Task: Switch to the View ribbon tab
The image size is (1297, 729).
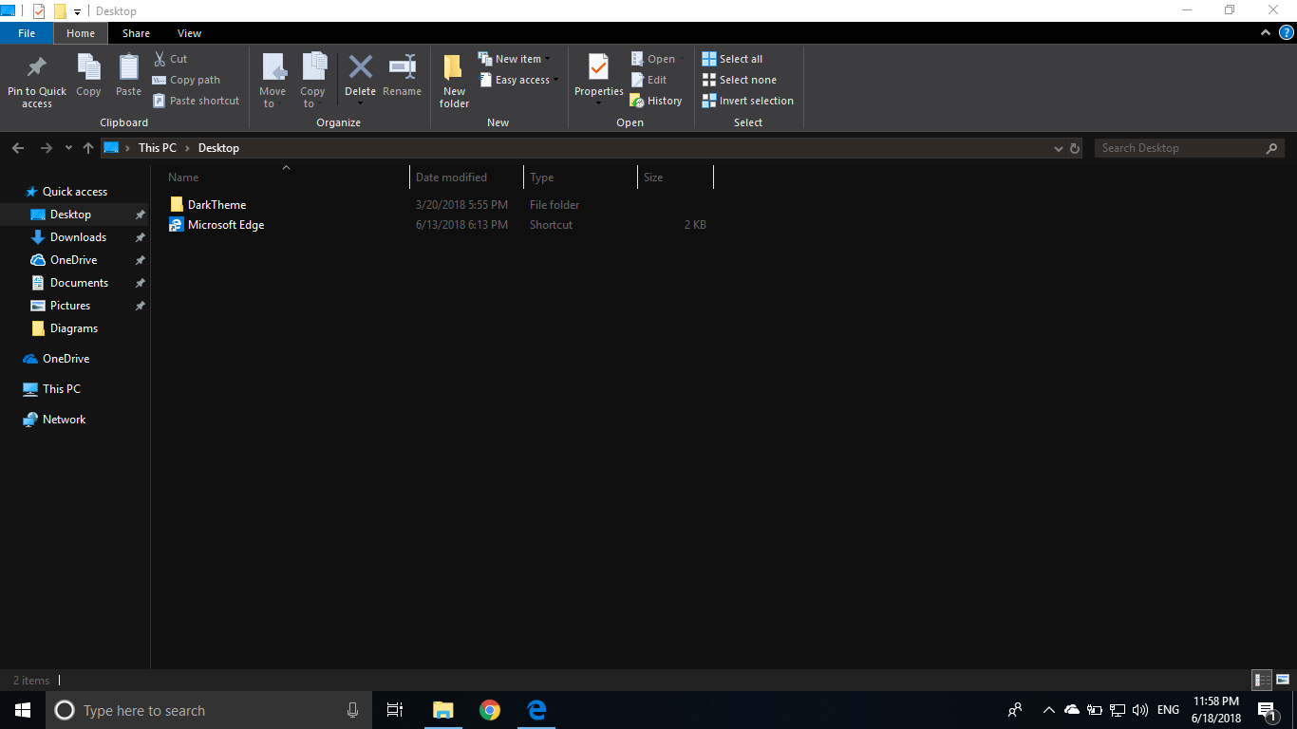Action: [190, 33]
